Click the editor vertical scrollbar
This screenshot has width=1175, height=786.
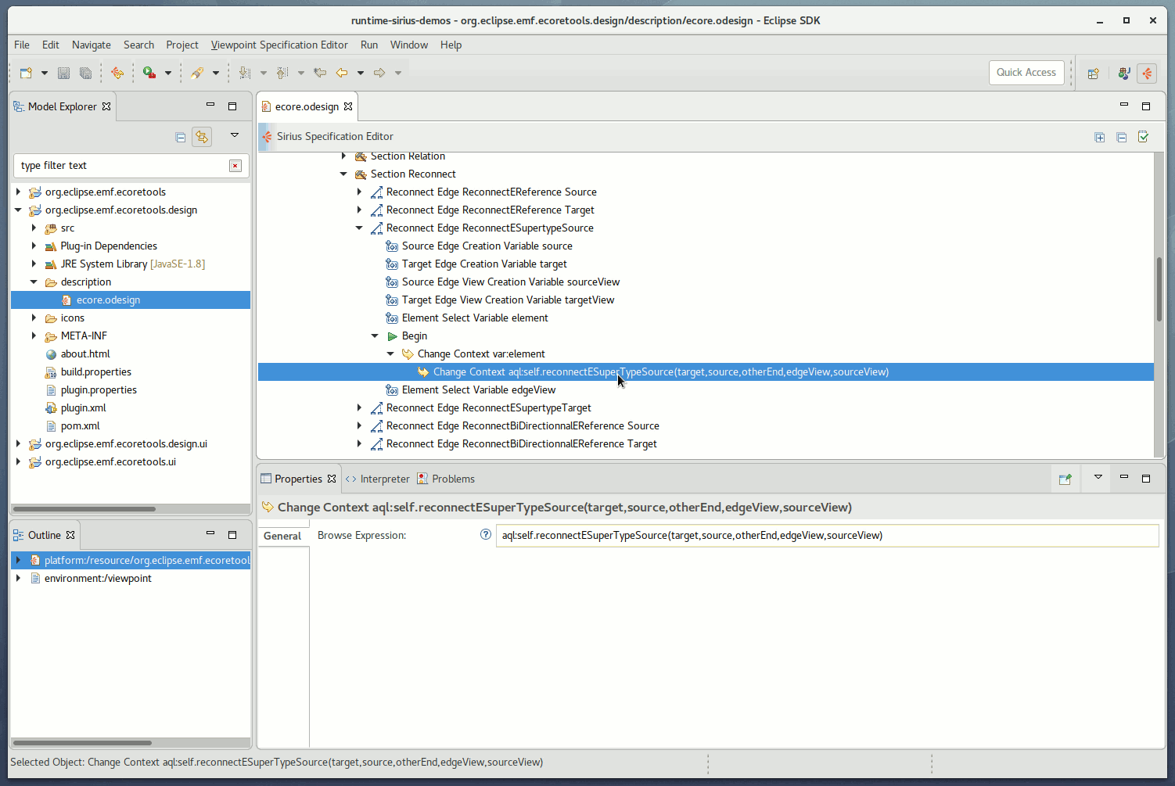click(1159, 289)
